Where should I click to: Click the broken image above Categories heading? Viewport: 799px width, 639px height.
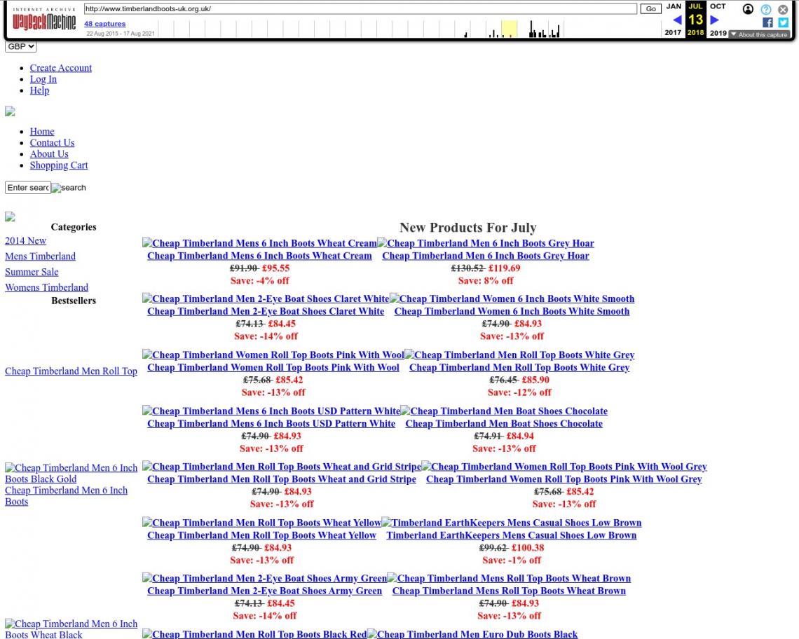click(11, 217)
